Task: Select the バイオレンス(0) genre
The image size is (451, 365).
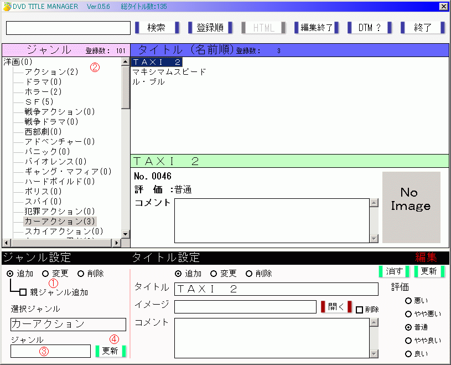Action: 55,162
